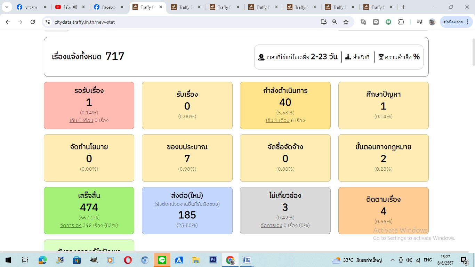Open Photoshop from the Windows taskbar
This screenshot has height=267, width=475.
click(x=213, y=260)
